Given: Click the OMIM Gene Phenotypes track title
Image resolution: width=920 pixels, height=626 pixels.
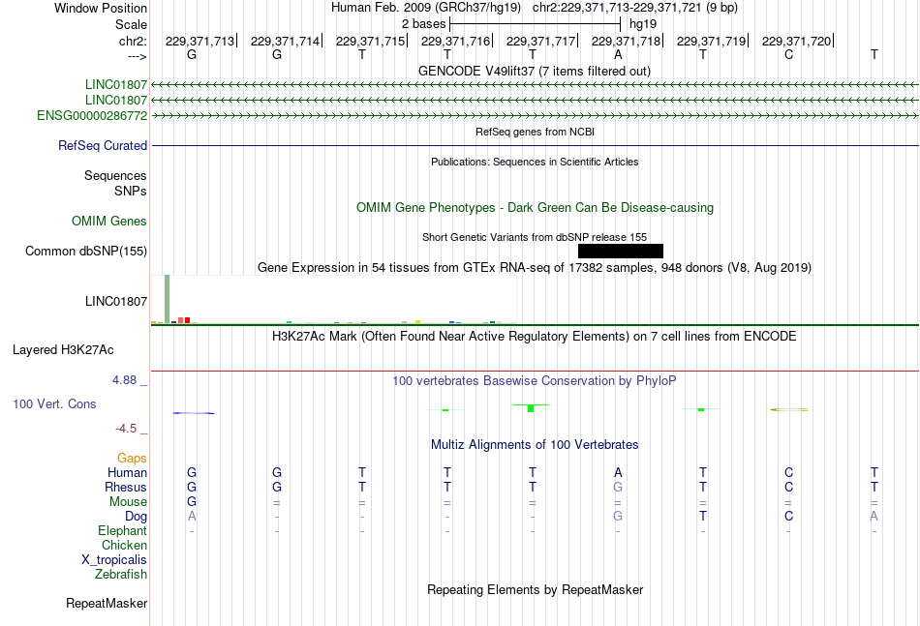Looking at the screenshot, I should tap(536, 207).
